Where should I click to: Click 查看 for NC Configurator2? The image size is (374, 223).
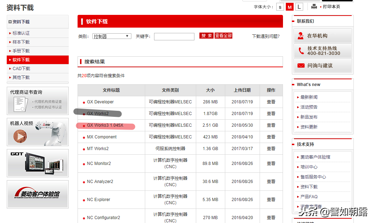[x=271, y=218]
